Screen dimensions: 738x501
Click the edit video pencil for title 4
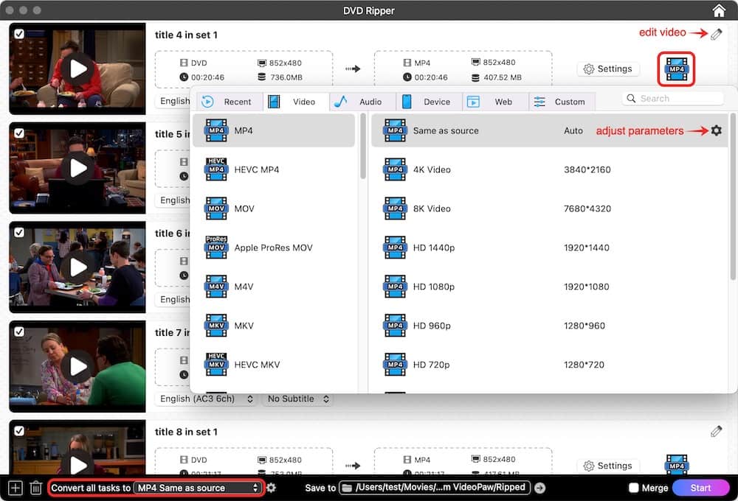click(716, 34)
